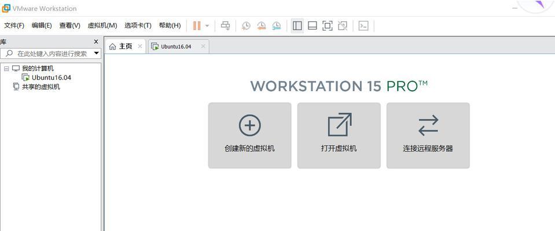
Task: Open the 编辑(E) menu
Action: (42, 25)
